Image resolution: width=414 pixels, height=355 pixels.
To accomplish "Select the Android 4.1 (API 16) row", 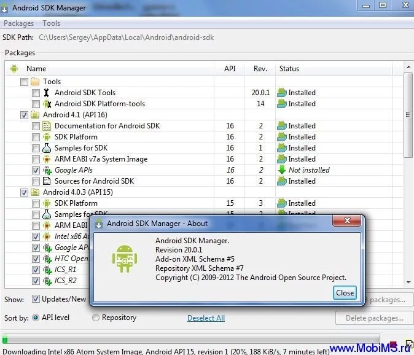I will [x=203, y=115].
